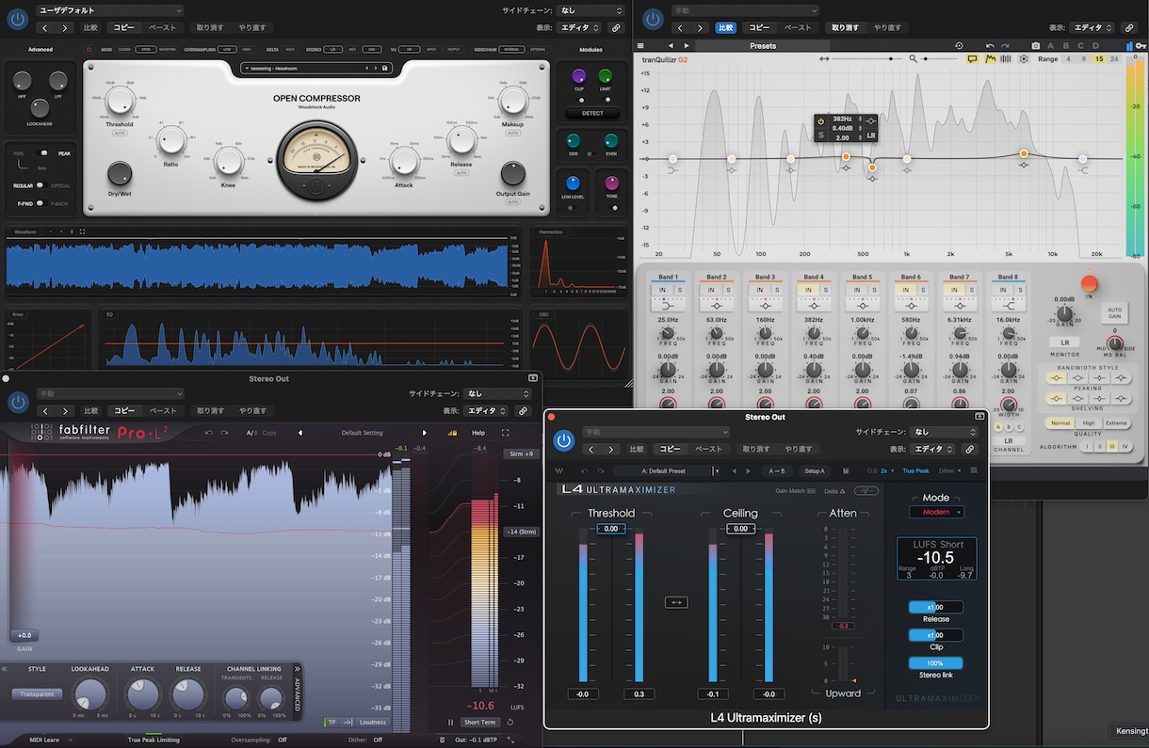Open the L4 Mode Modern dropdown

pos(936,513)
